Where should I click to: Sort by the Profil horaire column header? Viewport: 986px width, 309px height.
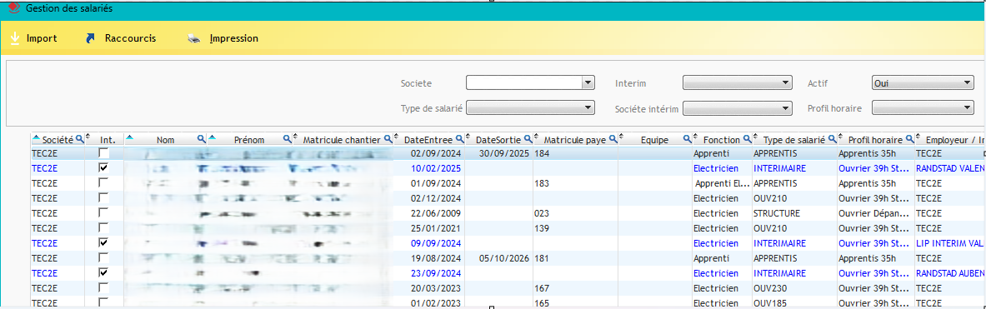[875, 139]
